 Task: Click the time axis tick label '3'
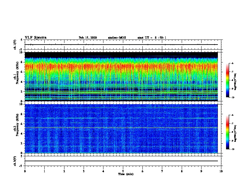84,171
